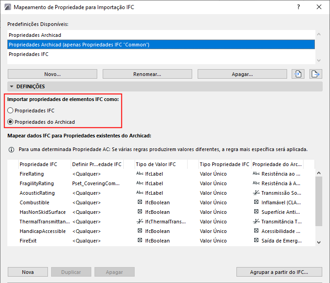This screenshot has width=330, height=283.
Task: Click the Duplicar button
Action: click(x=71, y=272)
